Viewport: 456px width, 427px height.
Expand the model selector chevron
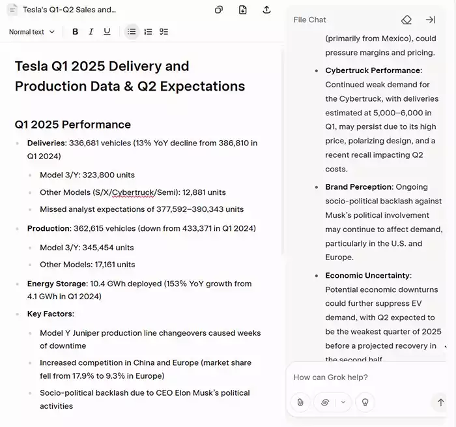343,402
